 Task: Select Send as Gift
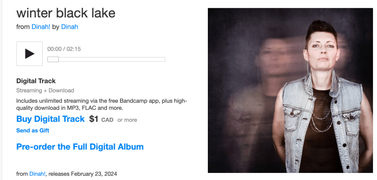33,131
